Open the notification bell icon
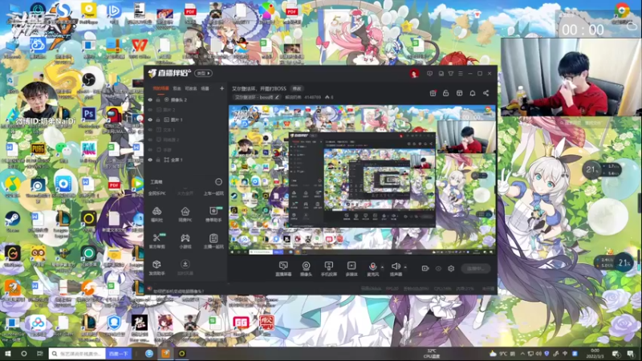 tap(473, 93)
